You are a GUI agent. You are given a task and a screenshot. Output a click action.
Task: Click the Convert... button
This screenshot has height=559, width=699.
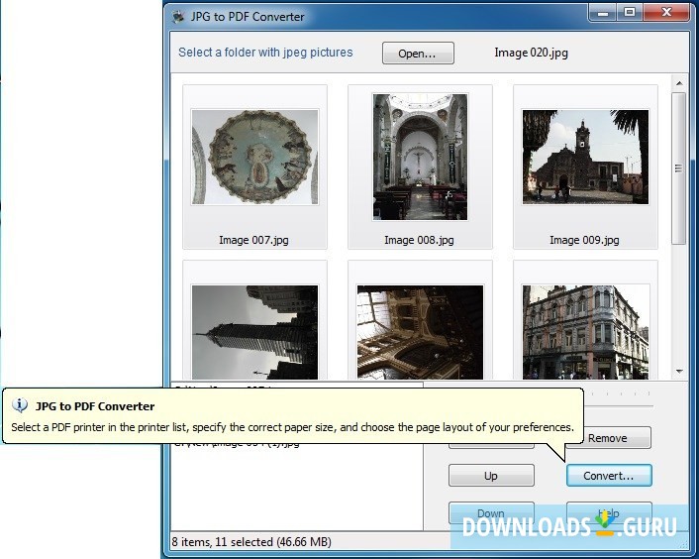(x=609, y=476)
